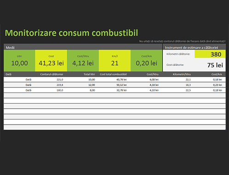Viewport: 229px width, 175px height.
Task: Click the Cost călătorie label
Action: pos(175,65)
